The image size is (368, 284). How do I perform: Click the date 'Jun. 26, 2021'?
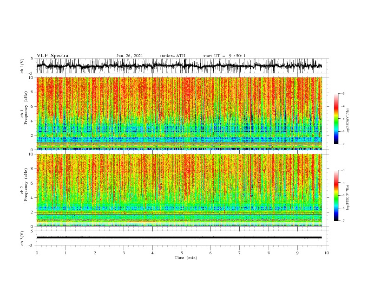tap(130, 56)
